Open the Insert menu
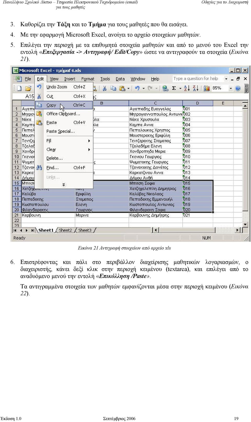The width and height of the screenshot is (251, 422). point(70,79)
